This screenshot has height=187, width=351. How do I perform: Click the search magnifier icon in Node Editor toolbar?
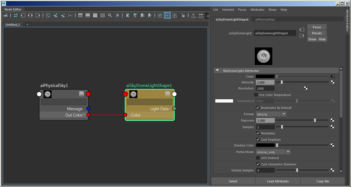[x=110, y=15]
